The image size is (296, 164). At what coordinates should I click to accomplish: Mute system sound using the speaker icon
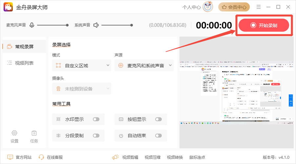click(x=96, y=25)
